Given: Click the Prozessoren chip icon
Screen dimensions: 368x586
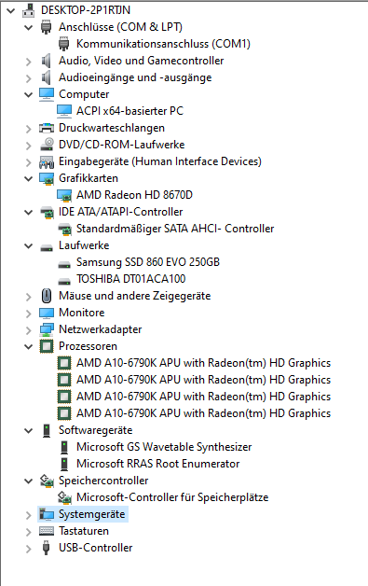Looking at the screenshot, I should tap(47, 346).
